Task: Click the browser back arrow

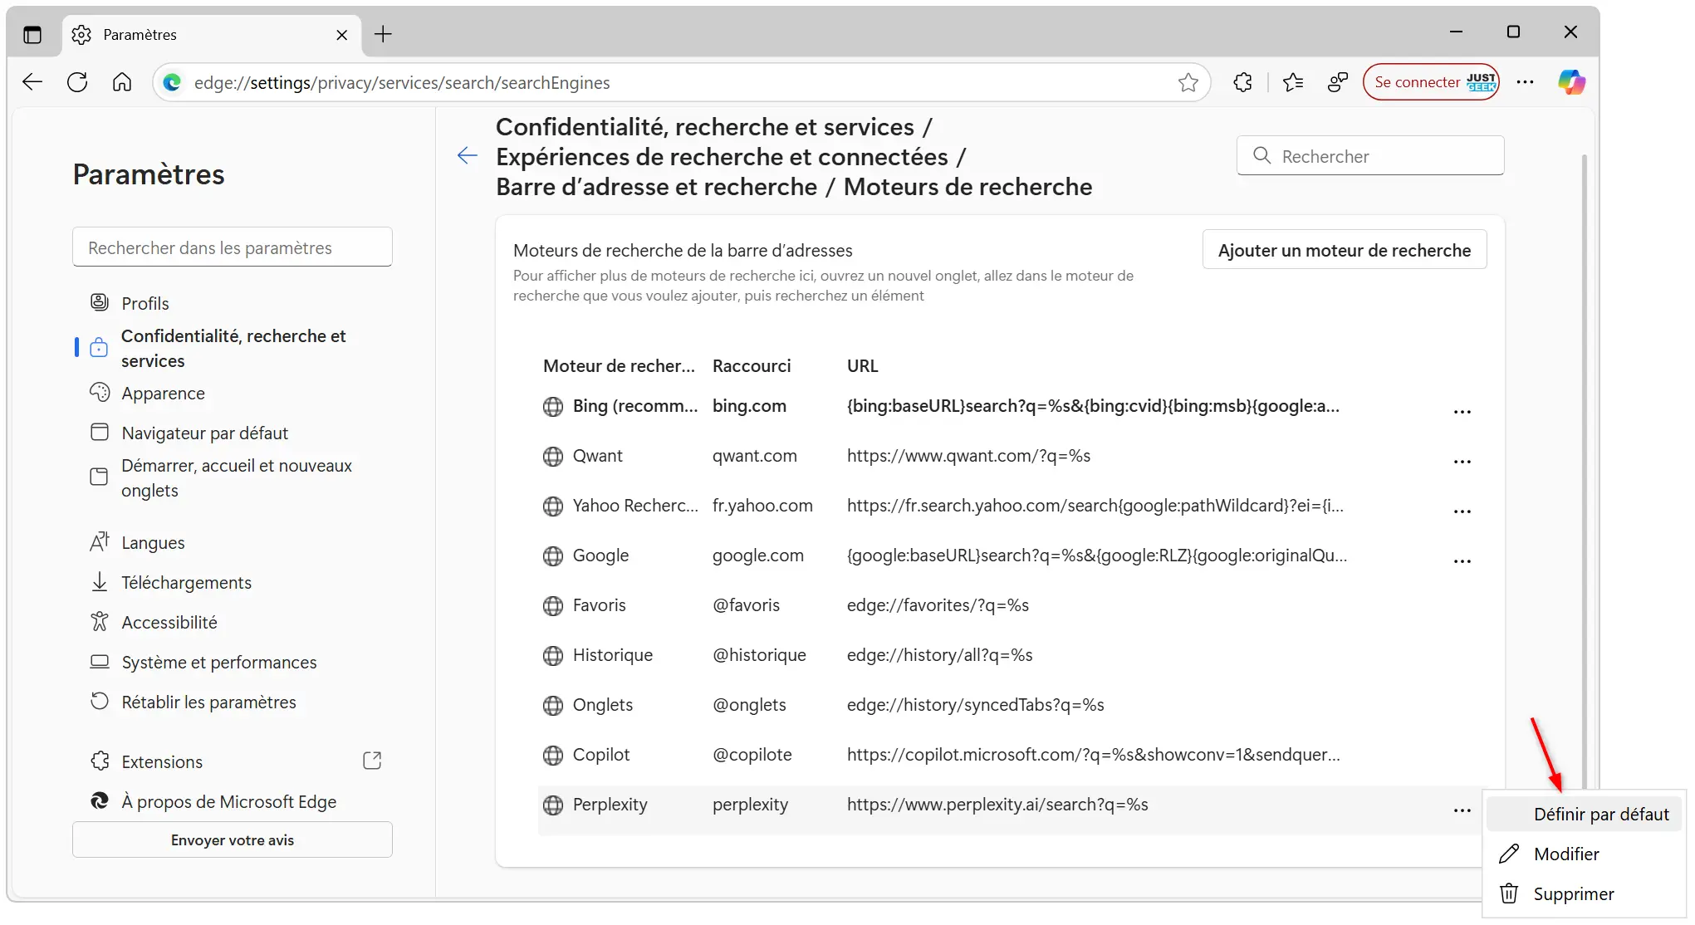Action: 32,82
